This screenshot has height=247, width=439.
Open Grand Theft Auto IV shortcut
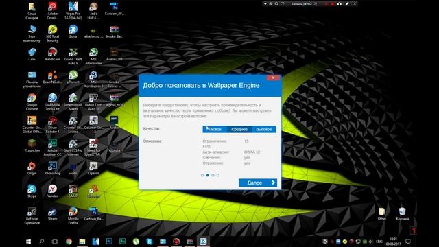(x=93, y=102)
